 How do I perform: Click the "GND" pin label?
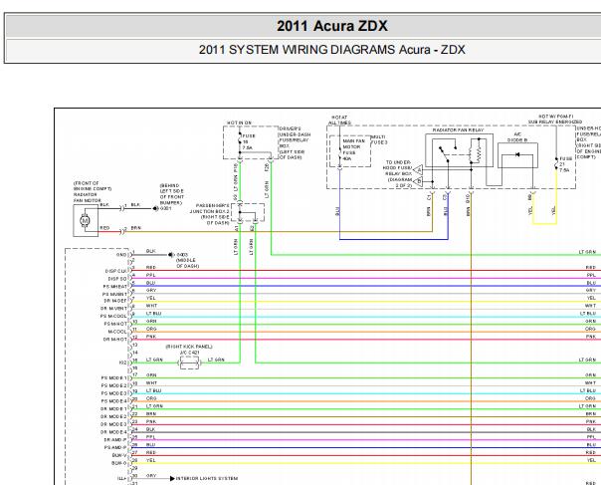coord(121,255)
